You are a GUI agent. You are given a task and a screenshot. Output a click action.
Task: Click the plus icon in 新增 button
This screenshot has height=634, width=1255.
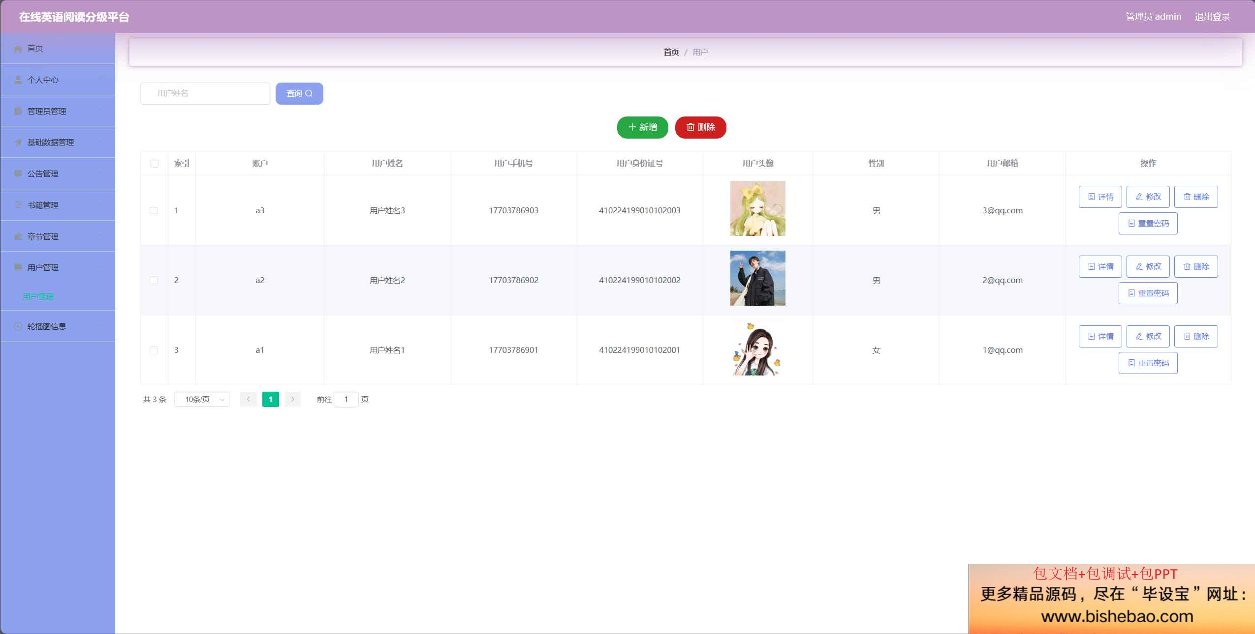[632, 127]
